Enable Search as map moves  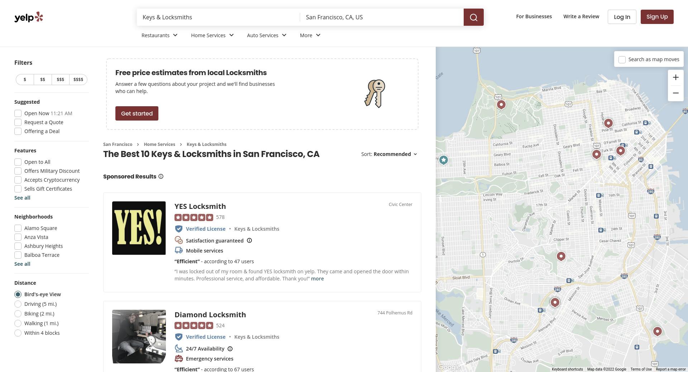pos(622,60)
